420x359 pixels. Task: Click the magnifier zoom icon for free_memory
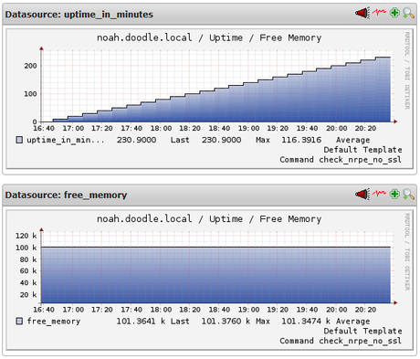pos(408,194)
